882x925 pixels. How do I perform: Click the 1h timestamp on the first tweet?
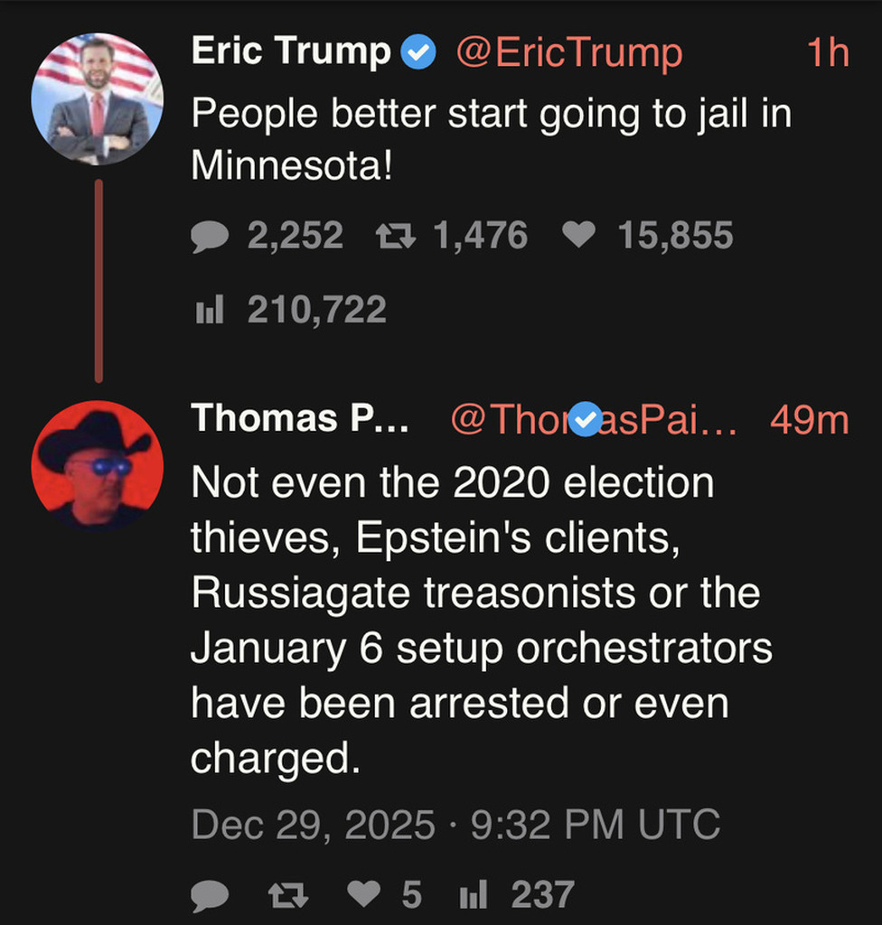click(827, 54)
